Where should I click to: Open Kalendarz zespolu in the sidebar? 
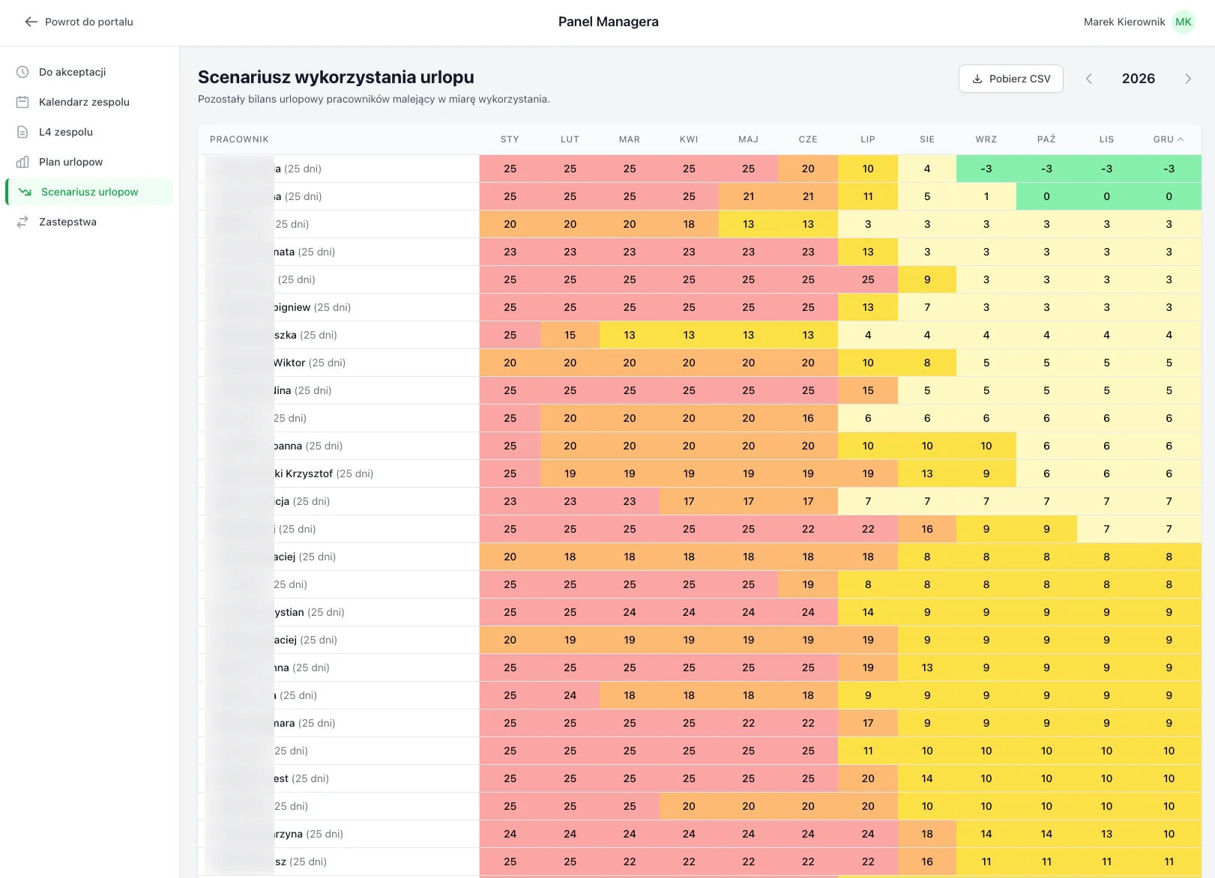84,102
